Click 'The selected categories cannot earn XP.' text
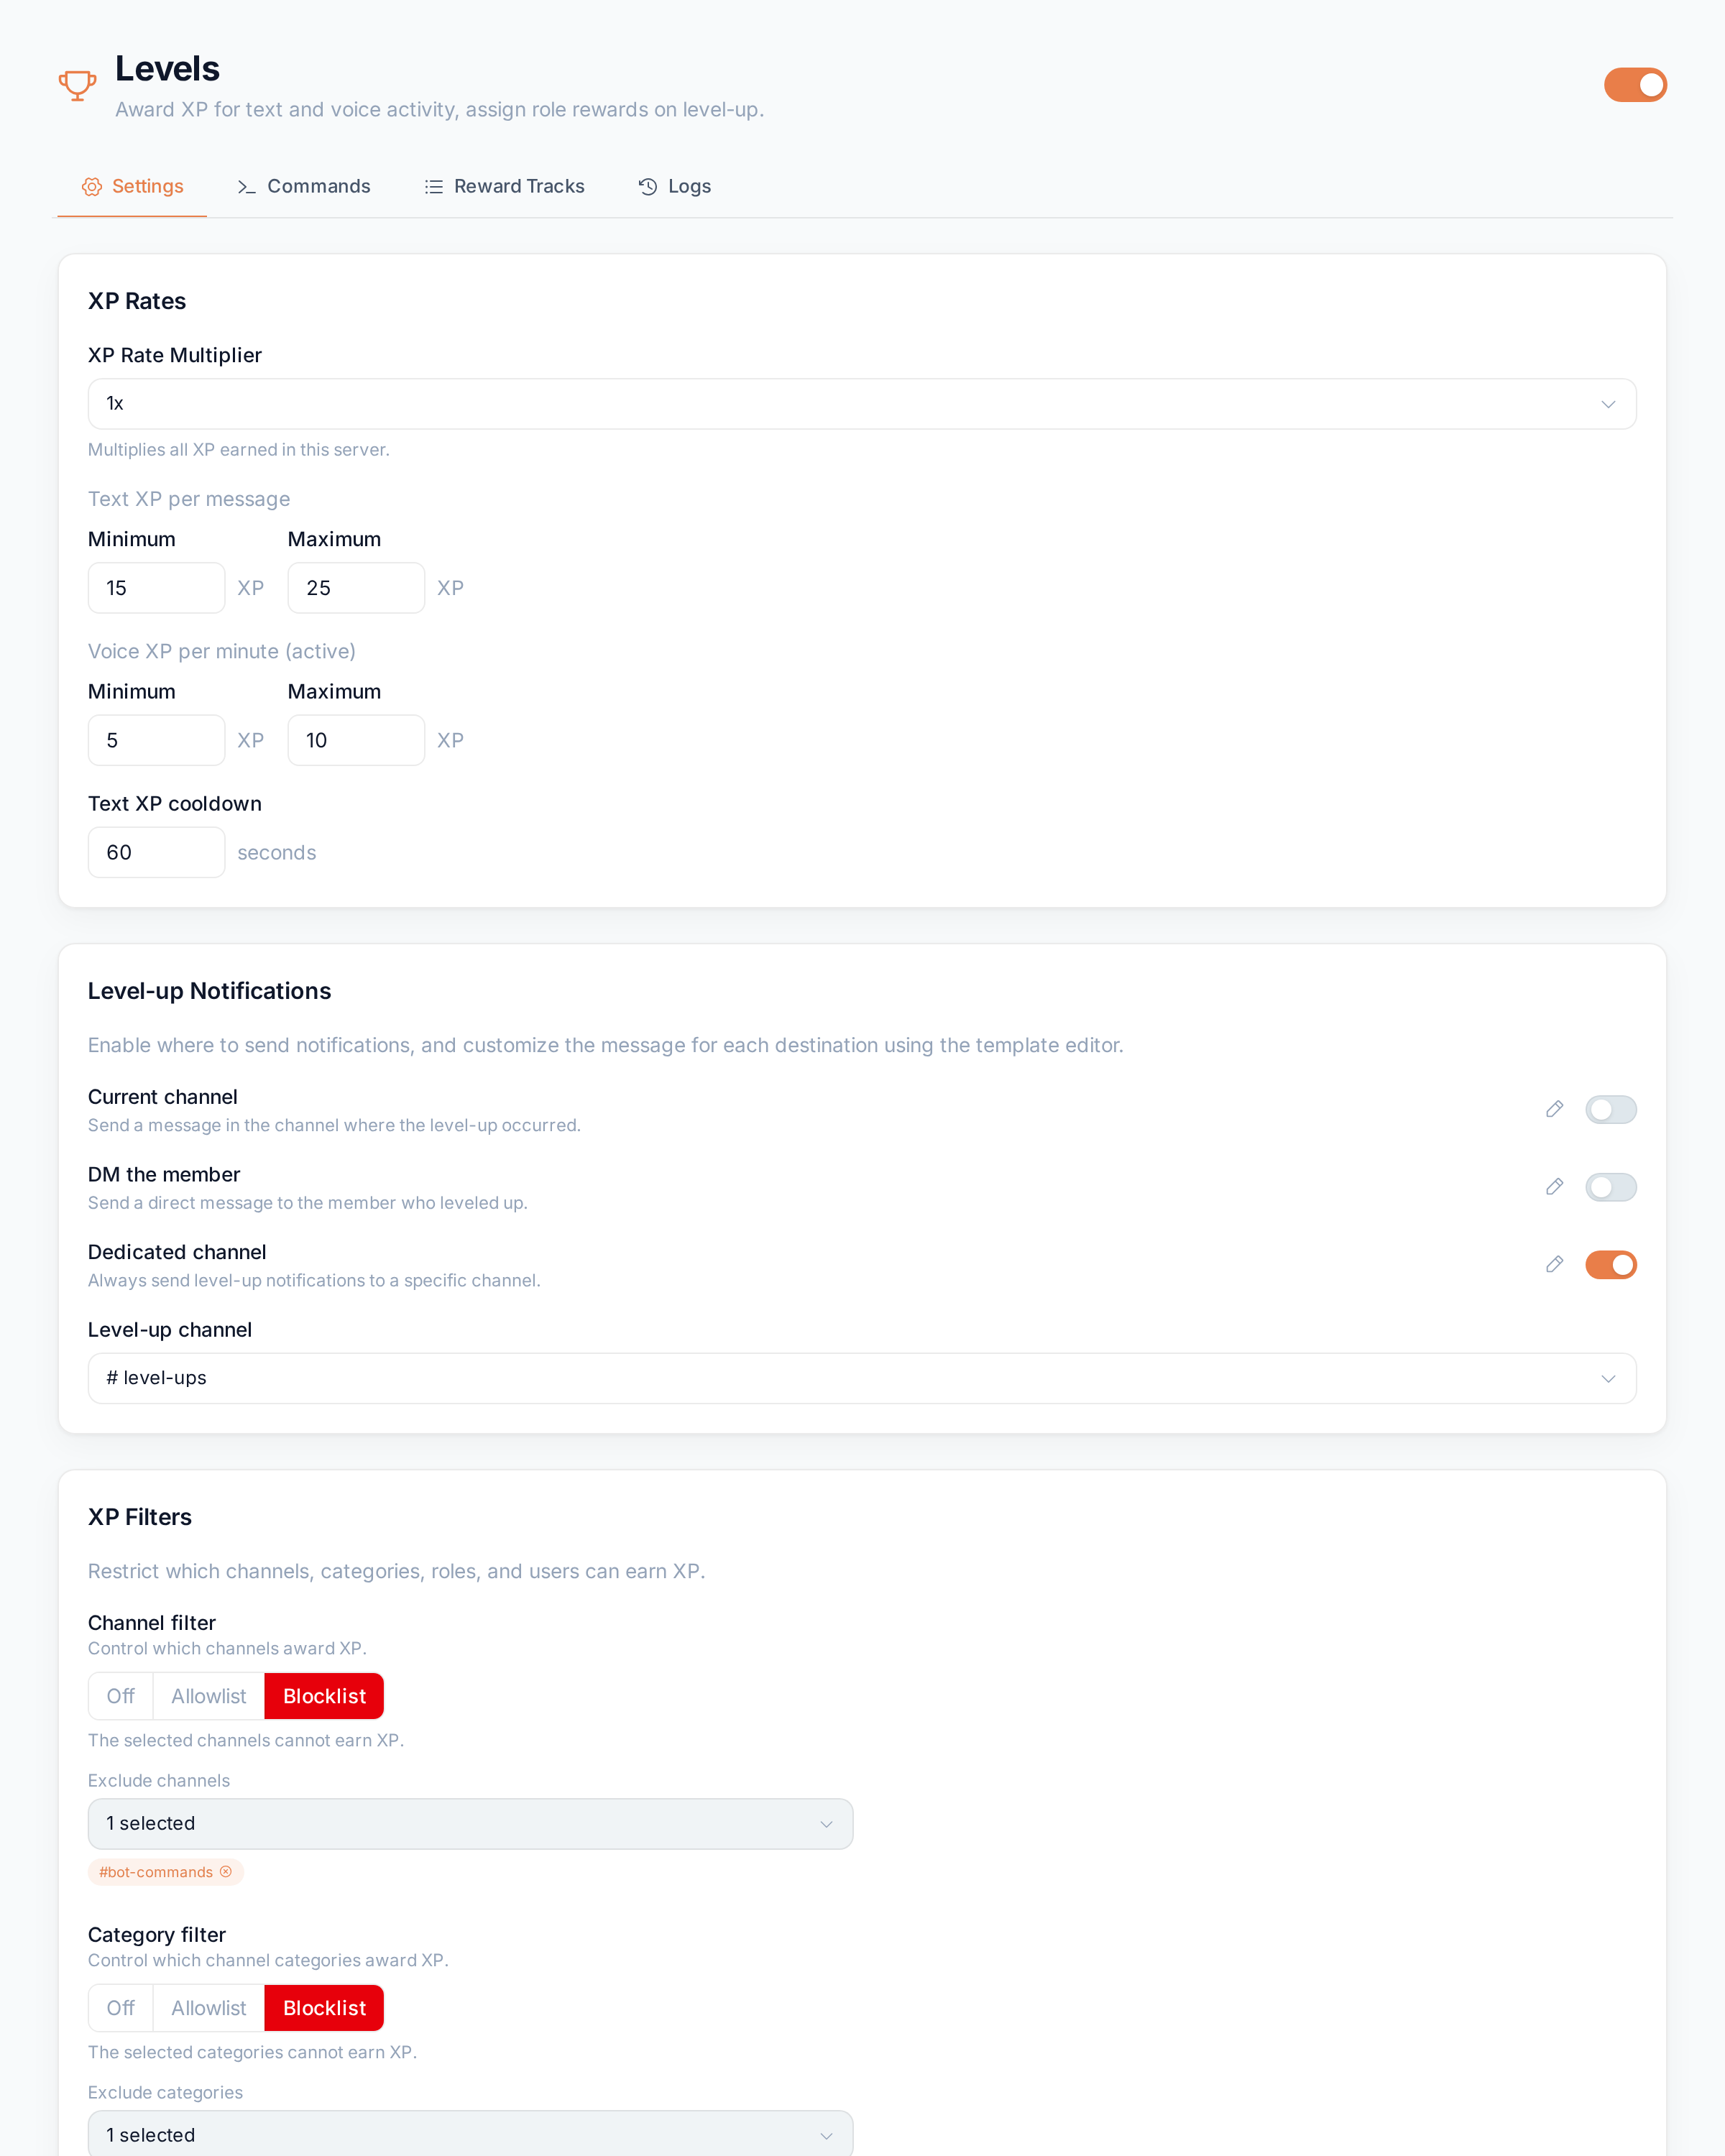 [x=252, y=2052]
